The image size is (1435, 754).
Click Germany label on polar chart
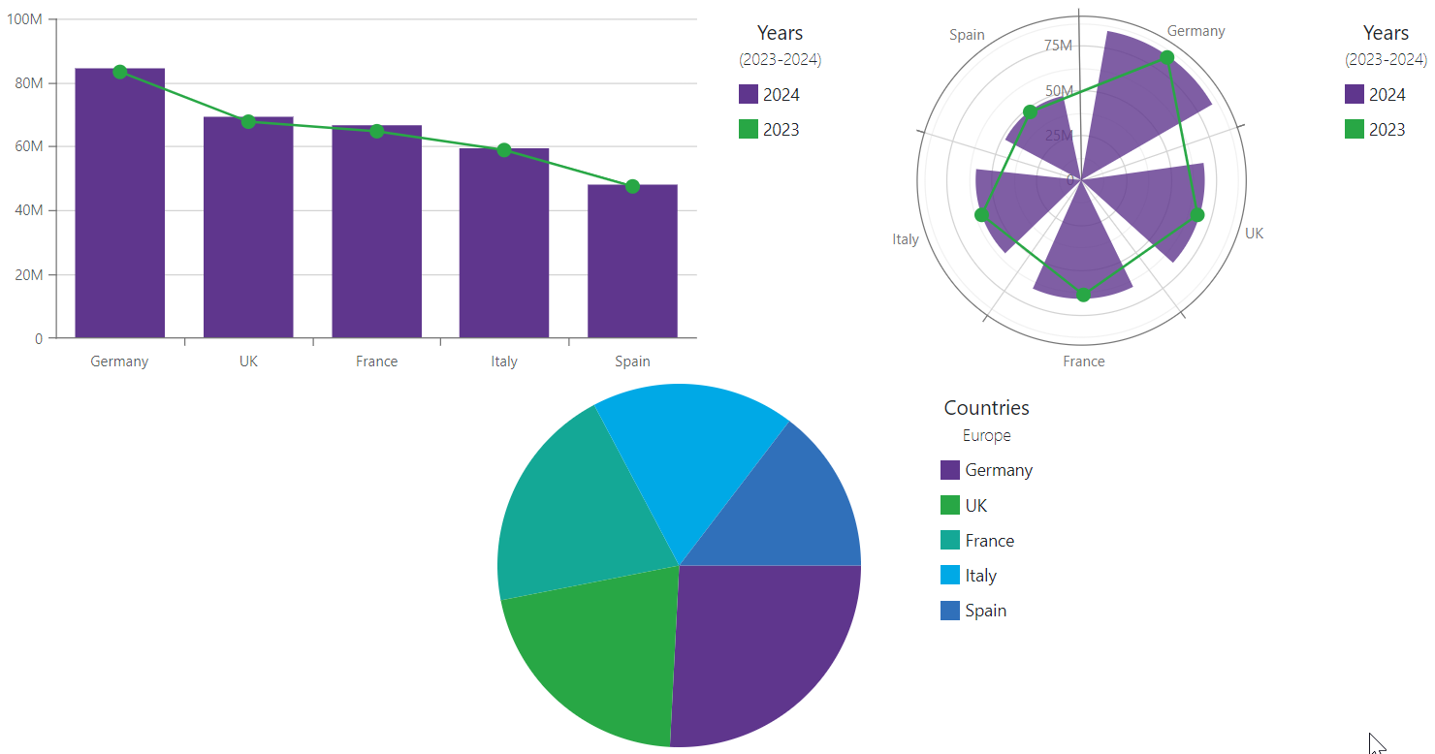pos(1196,31)
